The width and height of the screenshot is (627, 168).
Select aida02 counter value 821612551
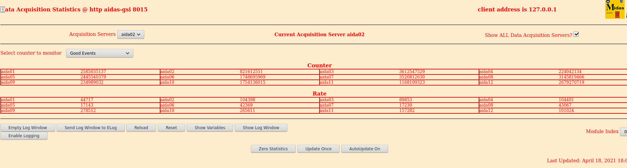(x=251, y=72)
